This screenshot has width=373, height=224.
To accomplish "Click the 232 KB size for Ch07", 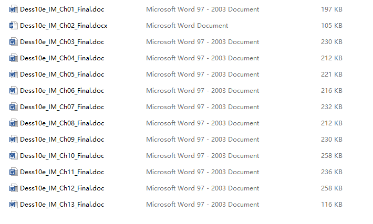I will 331,107.
